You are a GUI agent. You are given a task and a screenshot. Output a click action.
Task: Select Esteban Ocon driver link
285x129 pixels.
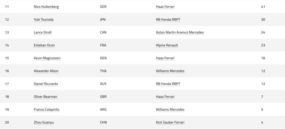click(44, 45)
